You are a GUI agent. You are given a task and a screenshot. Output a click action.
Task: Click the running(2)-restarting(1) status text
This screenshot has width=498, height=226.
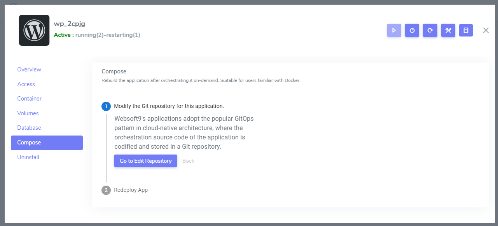coord(108,35)
